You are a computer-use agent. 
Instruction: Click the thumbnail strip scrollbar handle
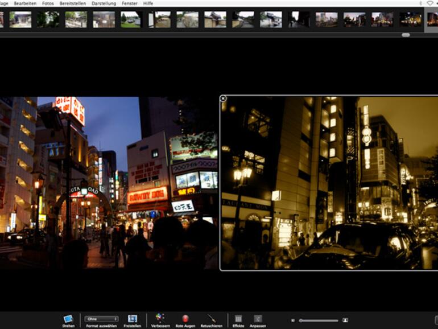pyautogui.click(x=405, y=35)
